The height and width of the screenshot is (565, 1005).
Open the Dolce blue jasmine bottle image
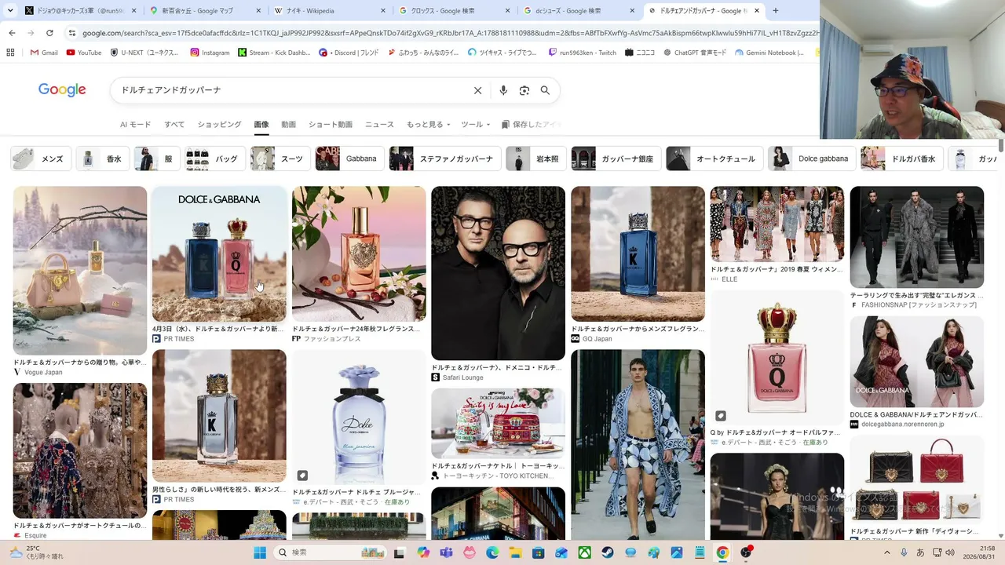pyautogui.click(x=359, y=416)
